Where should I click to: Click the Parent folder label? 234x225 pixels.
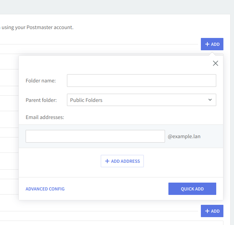[x=41, y=100]
